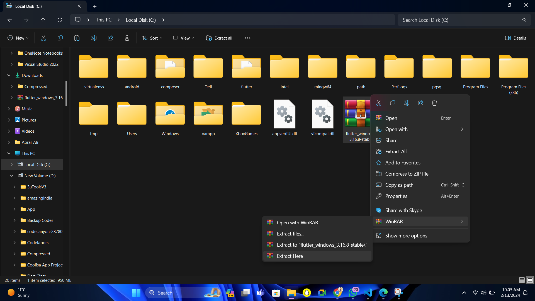Open Microsoft Edge from the taskbar
Screen dimensions: 535x301
click(383, 293)
